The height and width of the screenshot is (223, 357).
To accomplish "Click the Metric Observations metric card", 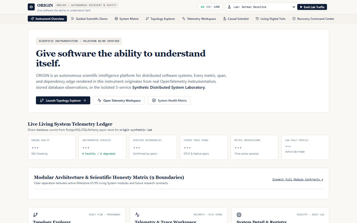I will pyautogui.click(x=255, y=147).
